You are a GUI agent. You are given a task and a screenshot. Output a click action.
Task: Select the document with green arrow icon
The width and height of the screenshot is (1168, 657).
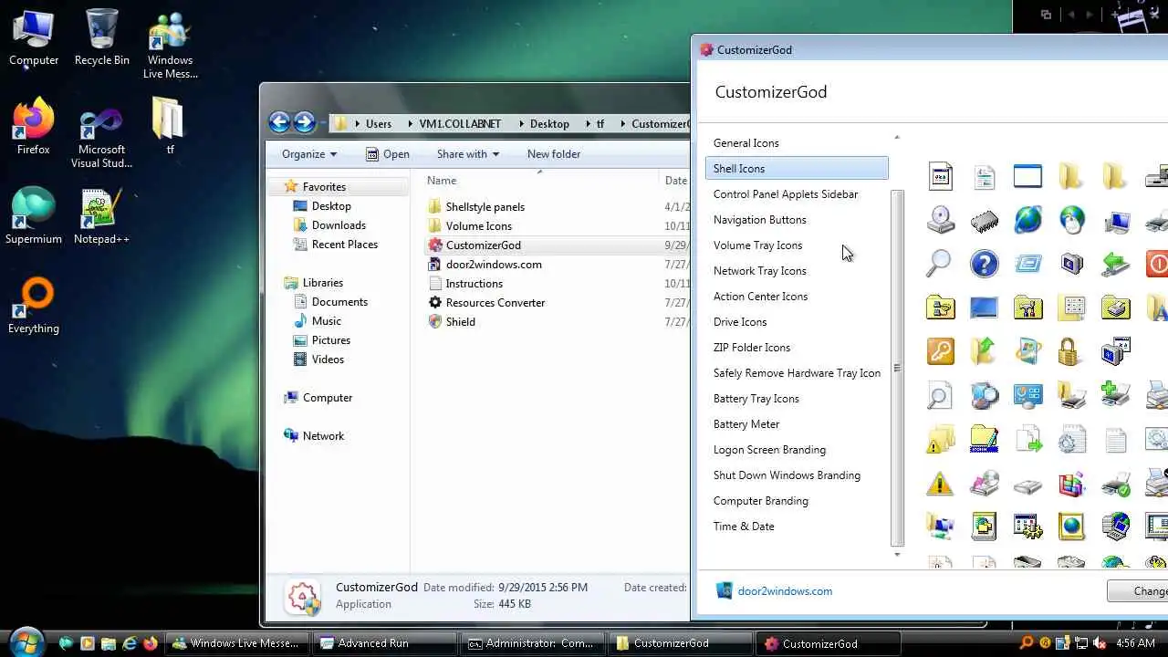coord(1027,440)
